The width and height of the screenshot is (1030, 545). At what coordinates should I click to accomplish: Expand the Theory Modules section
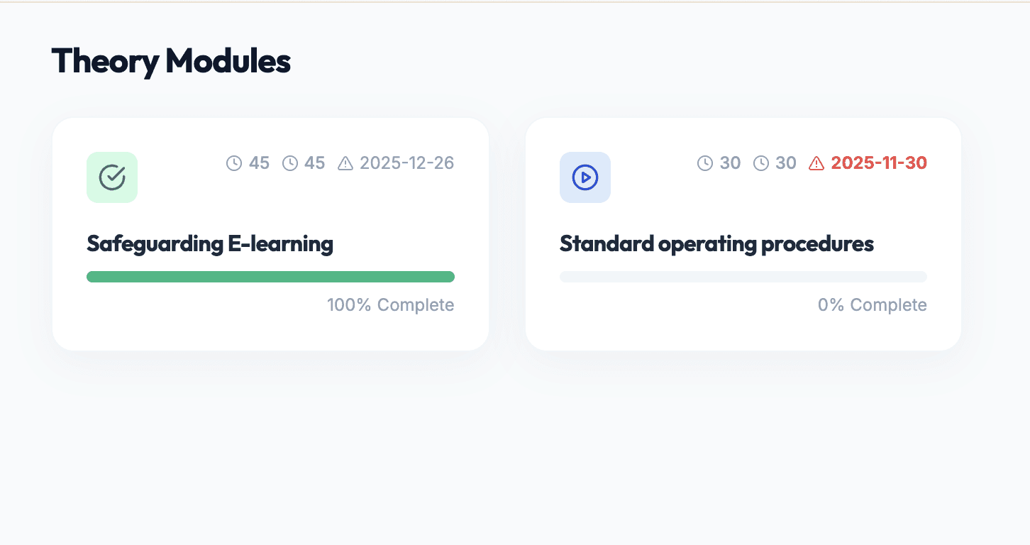170,62
